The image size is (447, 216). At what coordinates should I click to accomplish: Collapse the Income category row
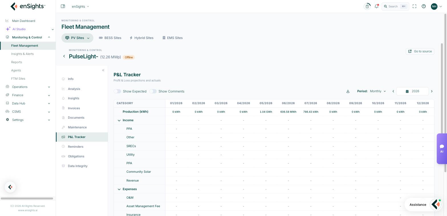119,120
